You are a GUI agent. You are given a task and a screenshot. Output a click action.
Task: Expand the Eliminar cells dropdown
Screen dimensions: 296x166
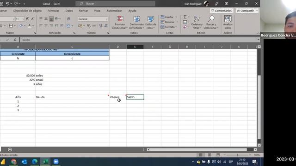[177, 22]
